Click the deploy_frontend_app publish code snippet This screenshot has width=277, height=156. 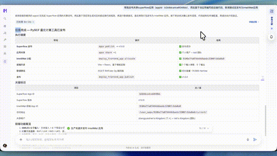[116, 77]
